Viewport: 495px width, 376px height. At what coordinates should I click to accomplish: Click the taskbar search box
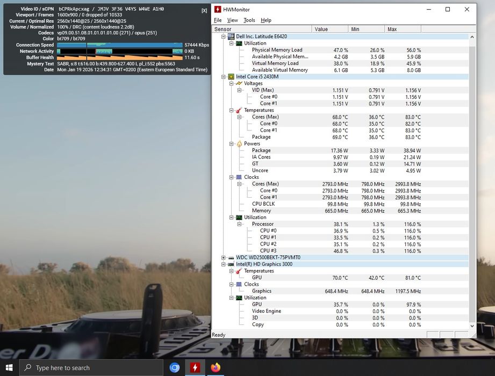point(91,368)
